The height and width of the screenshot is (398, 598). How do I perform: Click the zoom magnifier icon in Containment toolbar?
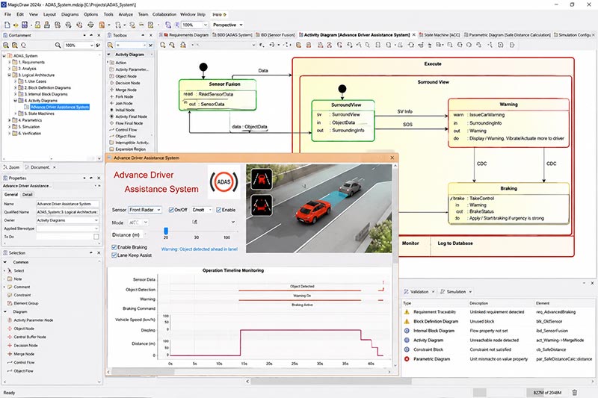coord(58,45)
